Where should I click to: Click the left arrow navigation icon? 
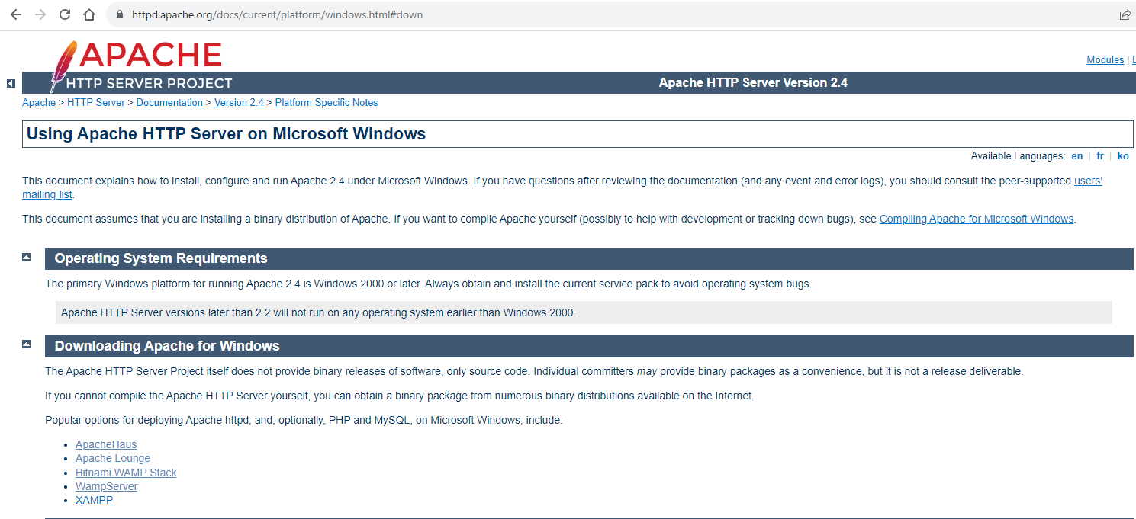click(x=11, y=83)
